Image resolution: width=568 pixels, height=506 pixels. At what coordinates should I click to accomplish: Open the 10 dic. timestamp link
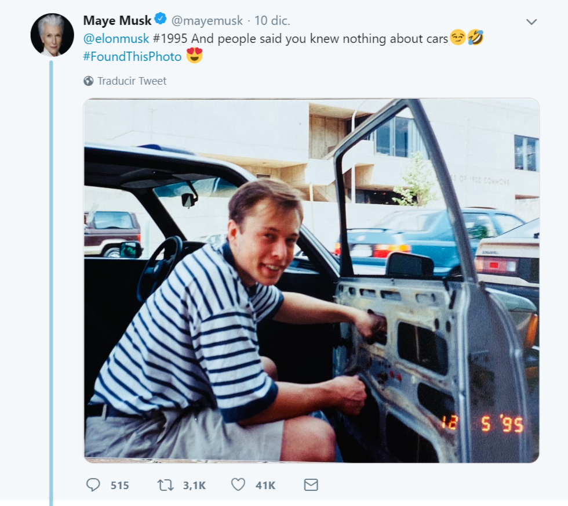272,21
